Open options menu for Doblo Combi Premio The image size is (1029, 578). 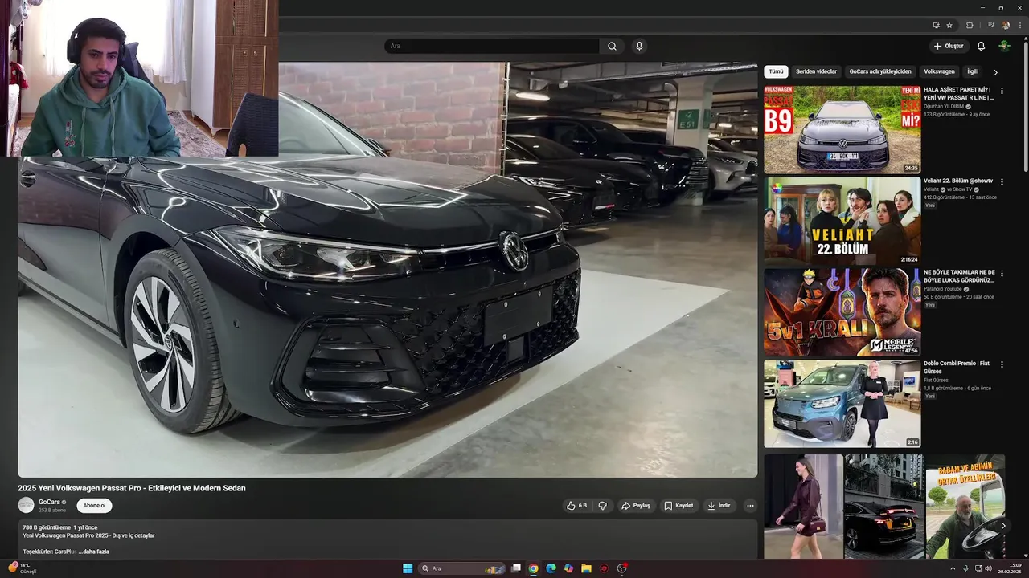1002,364
